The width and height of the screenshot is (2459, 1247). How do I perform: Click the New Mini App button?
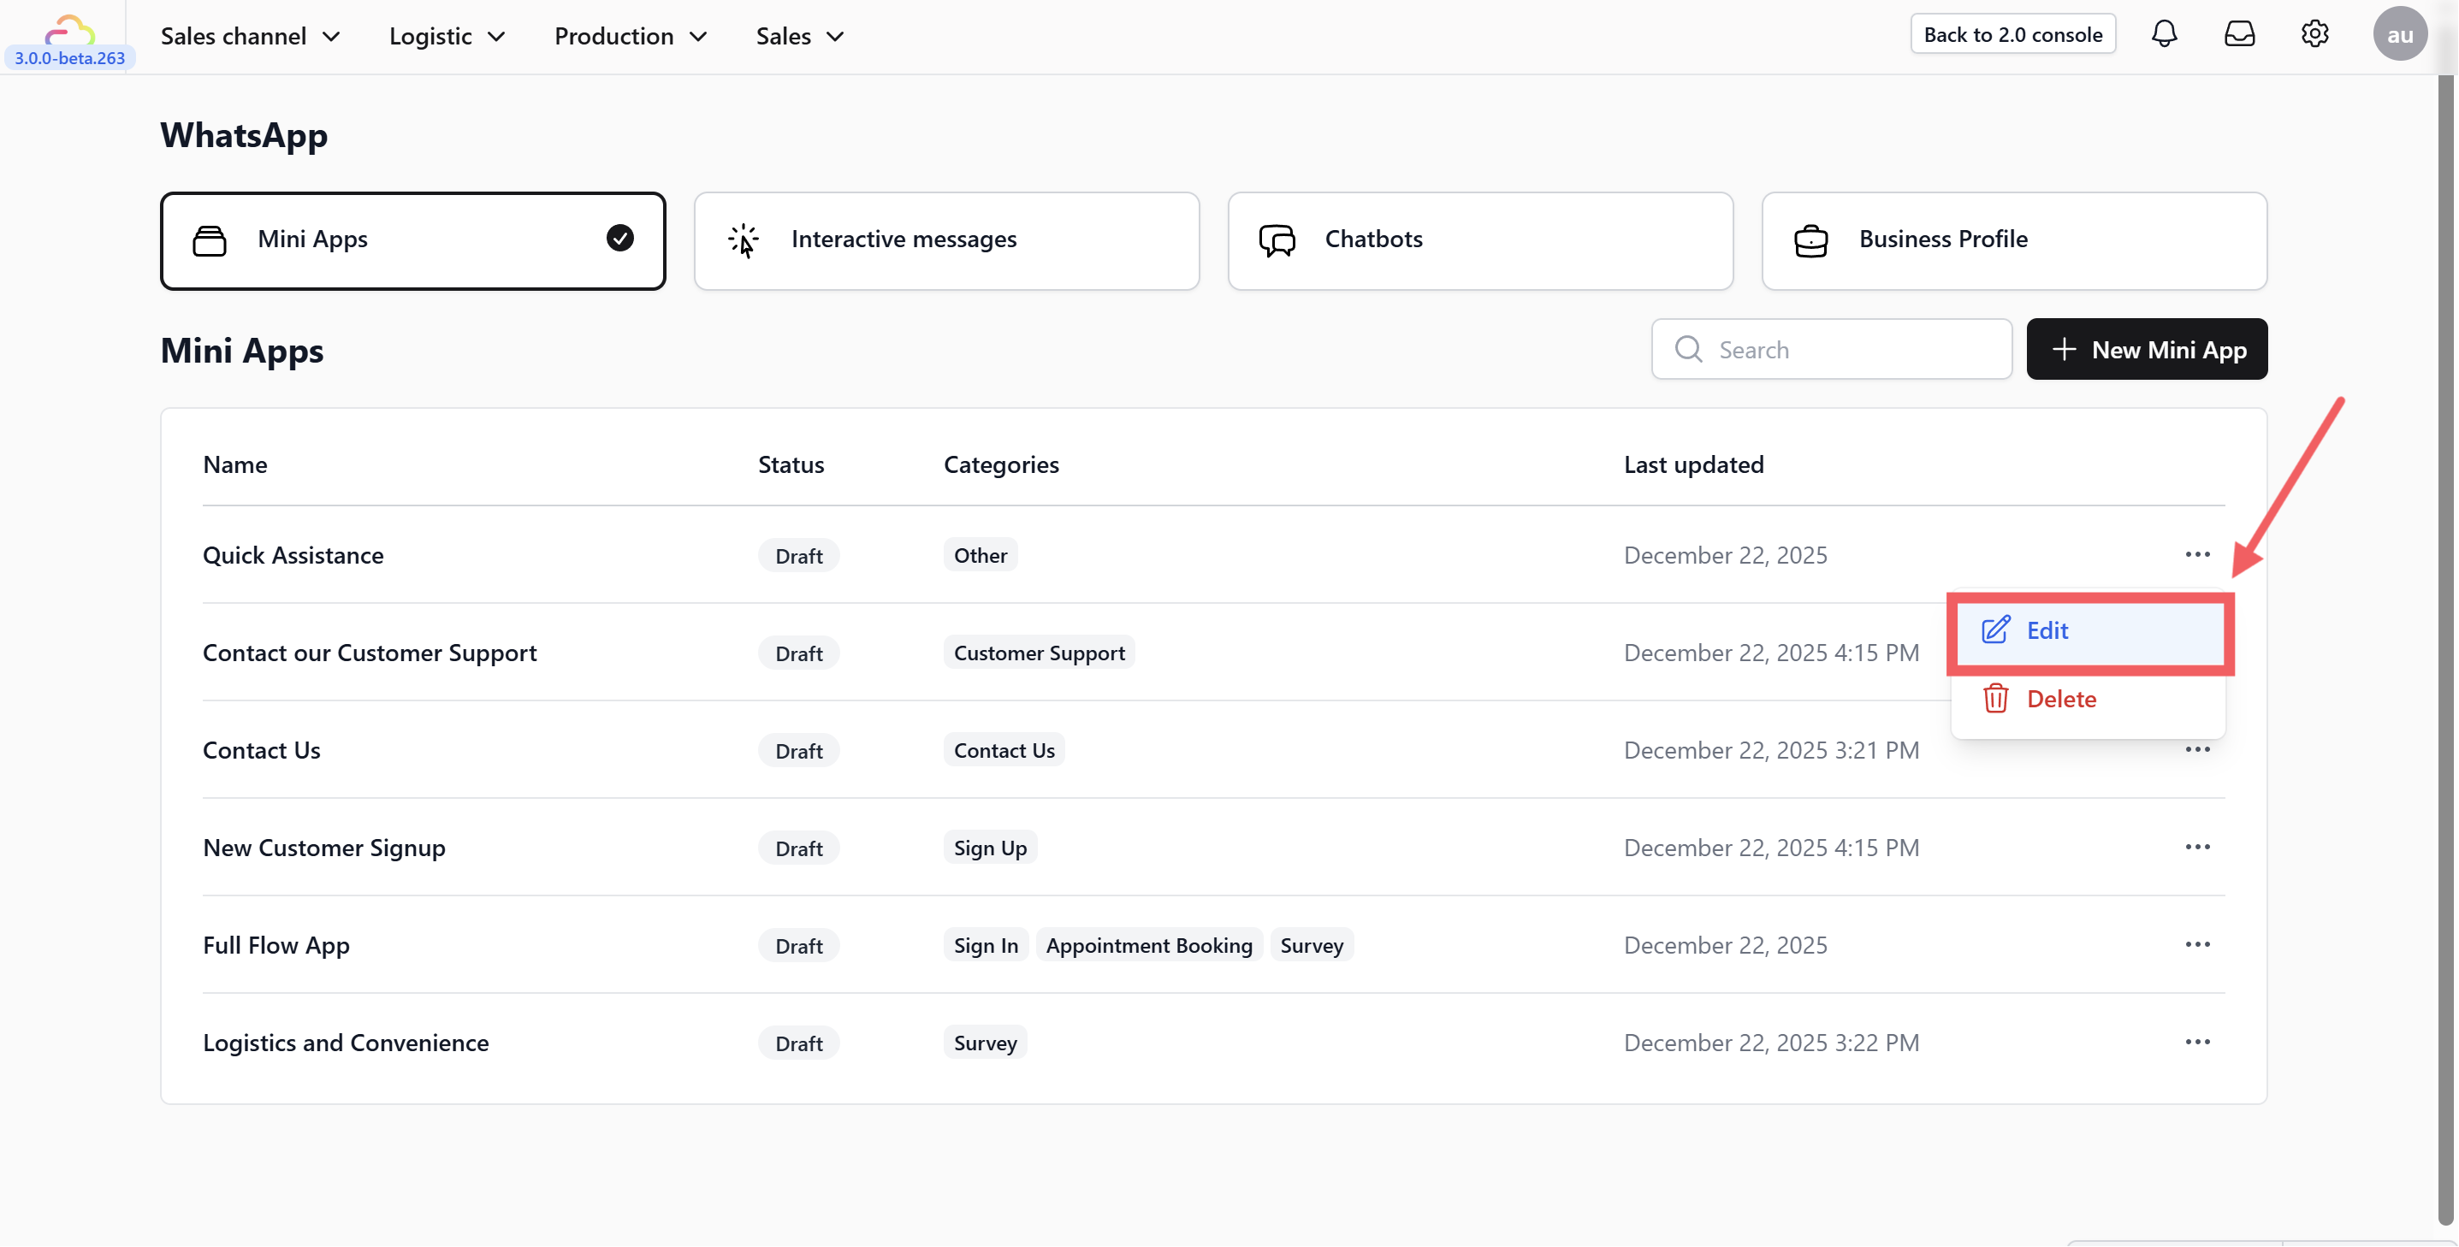[x=2146, y=349]
